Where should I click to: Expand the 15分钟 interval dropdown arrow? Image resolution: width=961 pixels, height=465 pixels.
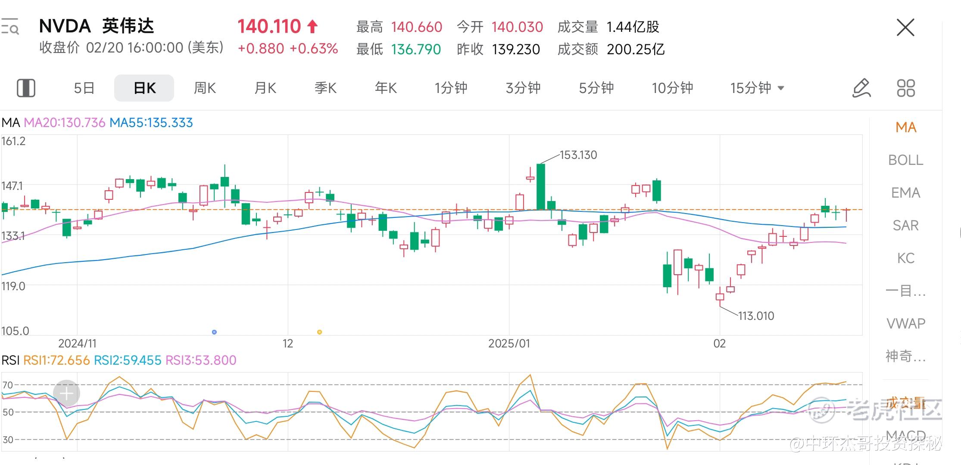(x=780, y=88)
